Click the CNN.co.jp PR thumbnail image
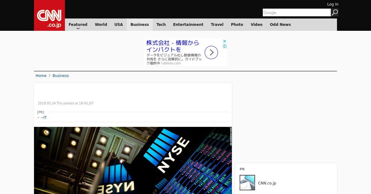 coord(247,183)
